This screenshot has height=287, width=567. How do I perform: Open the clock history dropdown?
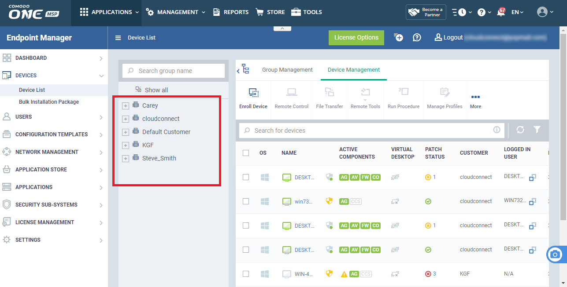click(x=462, y=12)
